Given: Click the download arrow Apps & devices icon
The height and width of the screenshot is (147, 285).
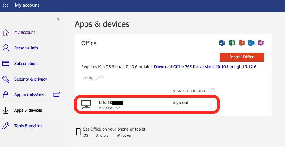Looking at the screenshot, I should [x=6, y=110].
